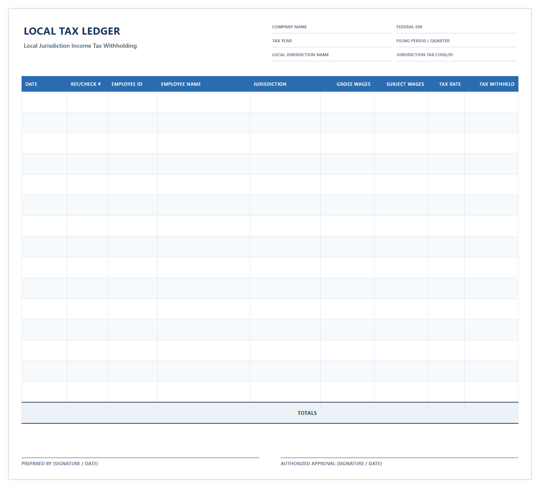The image size is (540, 488).
Task: Click the TOTALS label
Action: [x=307, y=413]
